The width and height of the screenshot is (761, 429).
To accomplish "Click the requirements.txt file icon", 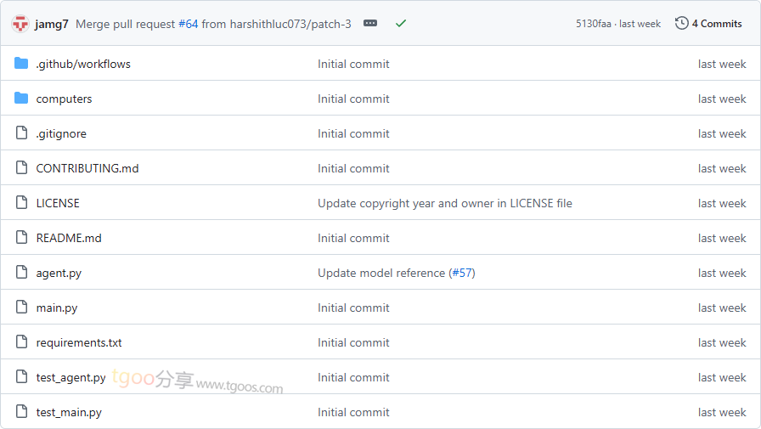I will click(21, 342).
